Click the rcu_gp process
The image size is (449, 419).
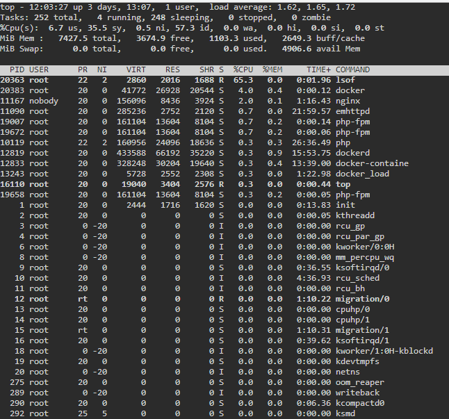[350, 226]
